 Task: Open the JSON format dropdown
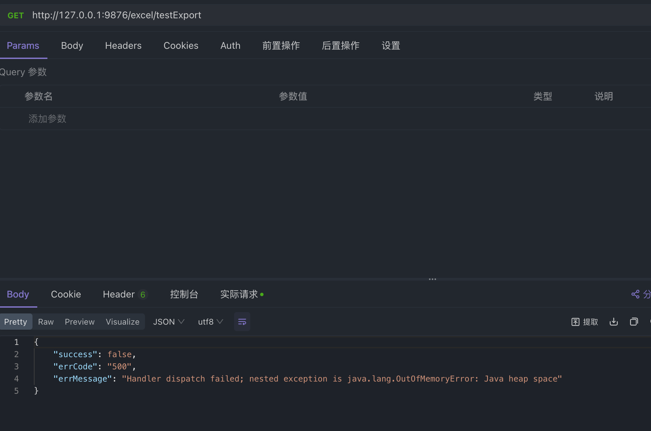click(x=169, y=322)
